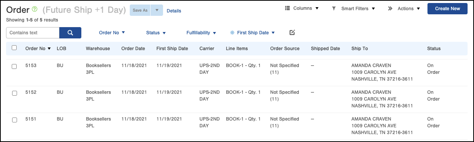Click the Smart Filters funnel icon
474x142 pixels.
[334, 8]
